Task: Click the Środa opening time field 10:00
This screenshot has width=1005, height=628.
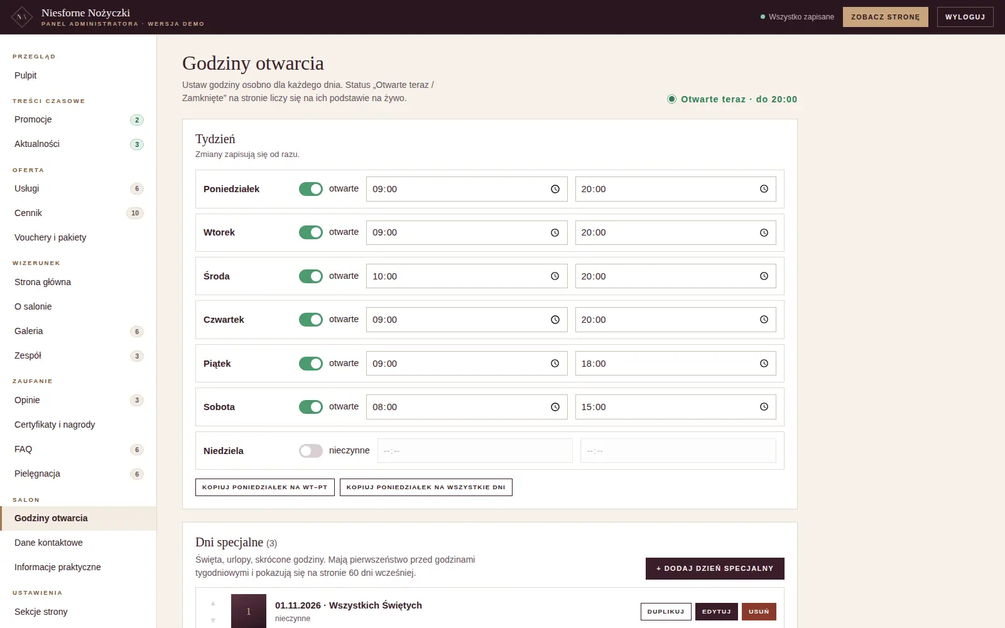Action: tap(467, 276)
